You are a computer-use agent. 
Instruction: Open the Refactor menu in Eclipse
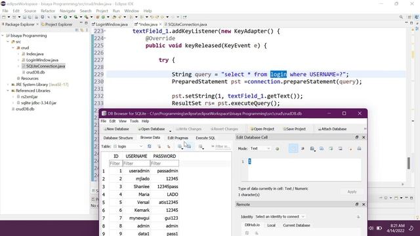coord(48,10)
